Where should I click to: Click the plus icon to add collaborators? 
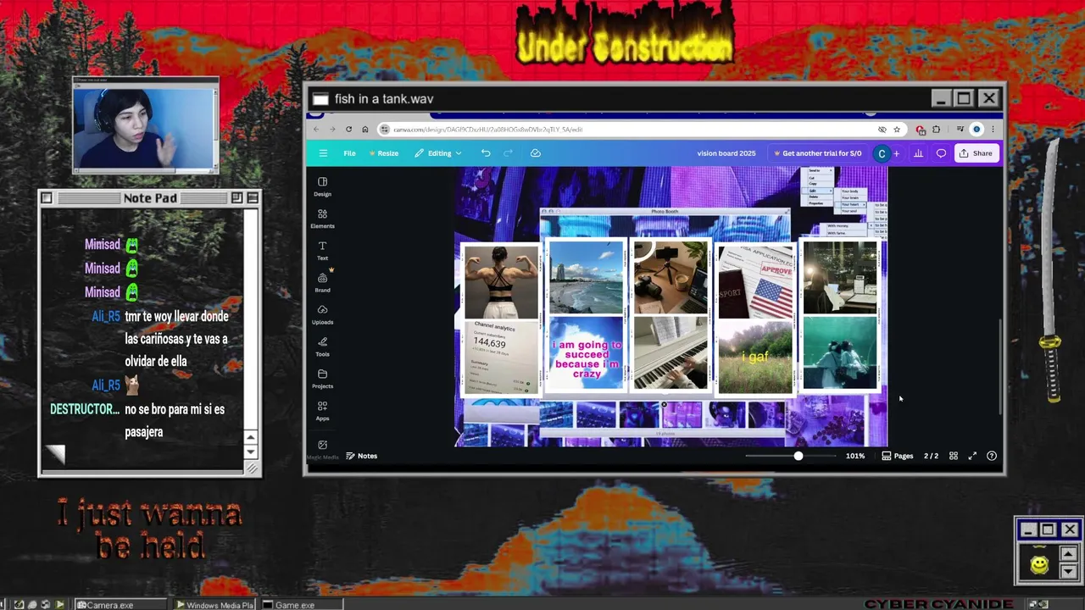tap(896, 153)
